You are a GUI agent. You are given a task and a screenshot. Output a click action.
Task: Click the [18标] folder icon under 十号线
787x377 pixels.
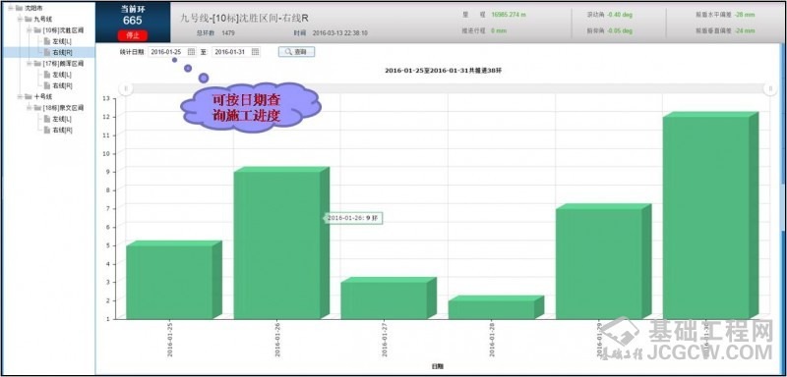click(x=37, y=108)
